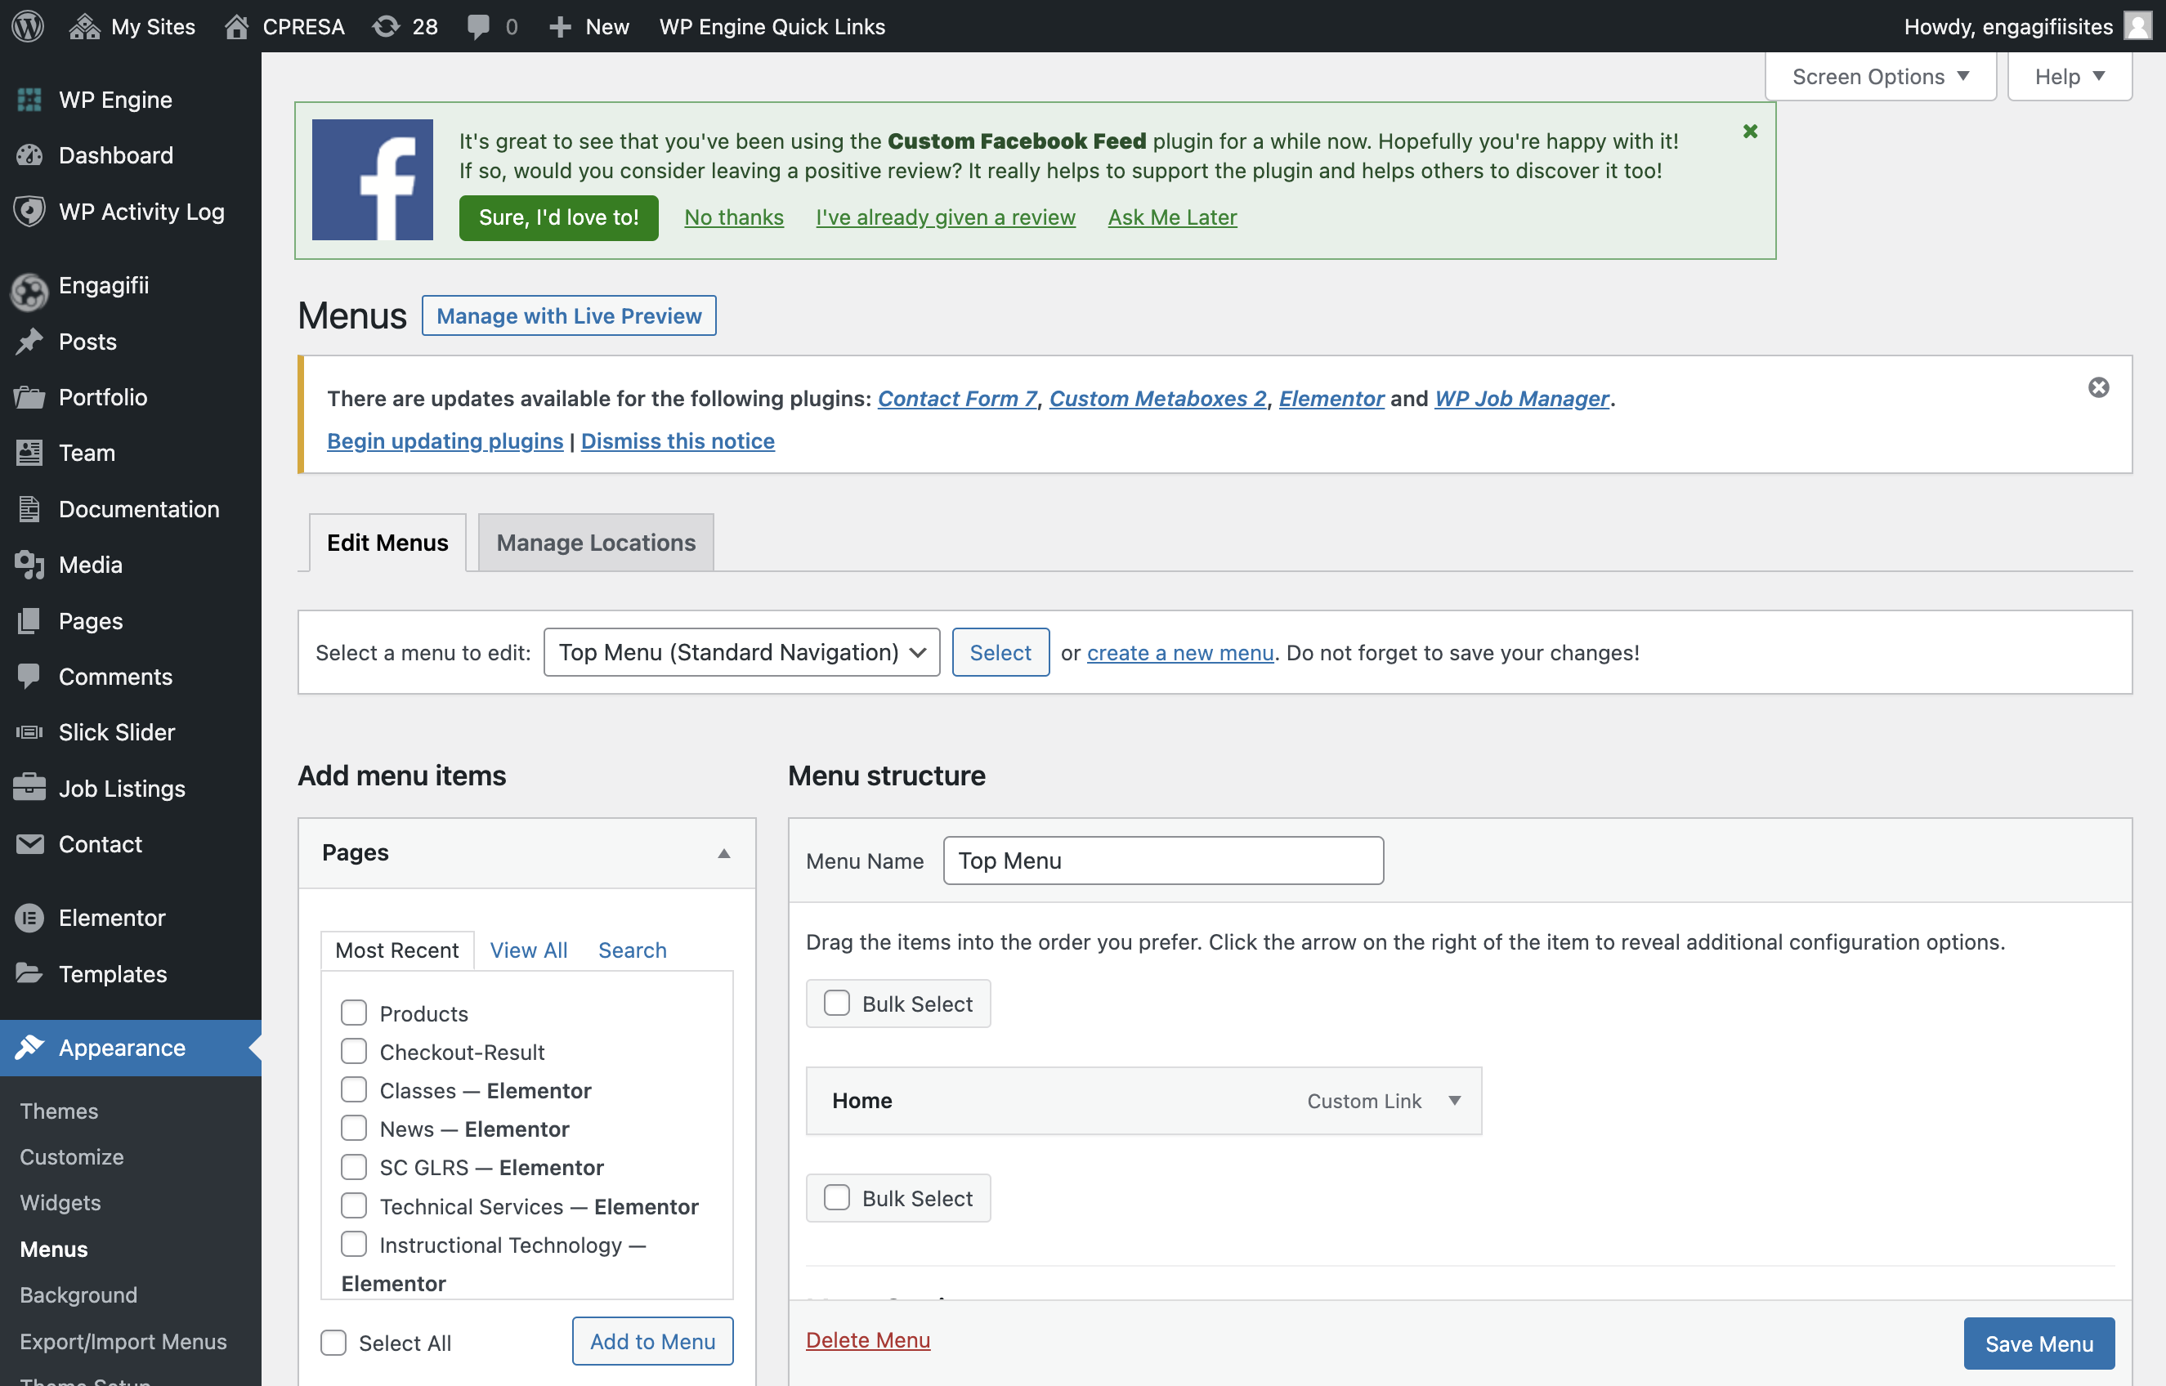Image resolution: width=2166 pixels, height=1386 pixels.
Task: Check the SC GLRS — Elementor checkbox
Action: [x=354, y=1166]
